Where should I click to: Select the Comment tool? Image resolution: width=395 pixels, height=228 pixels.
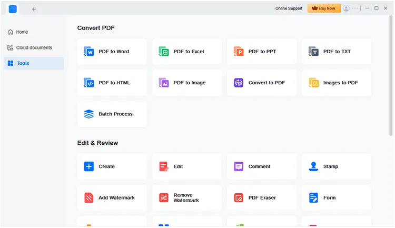[261, 166]
